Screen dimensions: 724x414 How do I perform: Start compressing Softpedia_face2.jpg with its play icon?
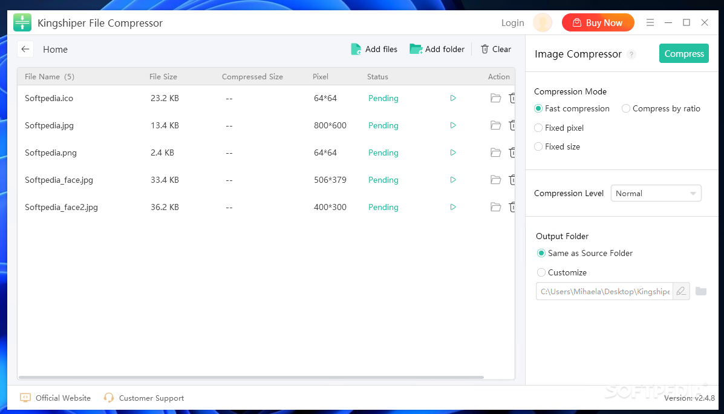point(453,207)
